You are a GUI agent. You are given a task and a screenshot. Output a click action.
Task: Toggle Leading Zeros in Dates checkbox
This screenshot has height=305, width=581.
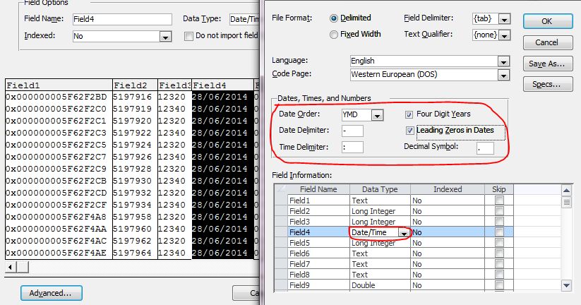tap(409, 131)
